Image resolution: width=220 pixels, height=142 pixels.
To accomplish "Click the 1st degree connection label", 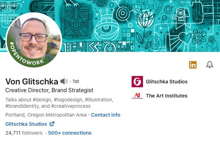I will pos(76,82).
